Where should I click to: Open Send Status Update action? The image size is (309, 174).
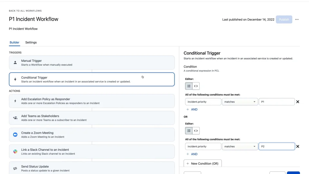(x=92, y=168)
